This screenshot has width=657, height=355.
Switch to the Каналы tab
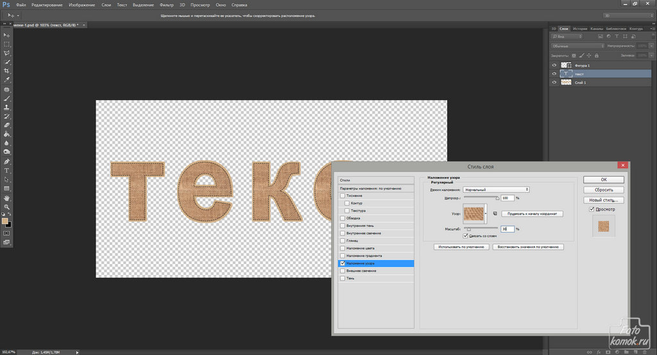pyautogui.click(x=596, y=29)
